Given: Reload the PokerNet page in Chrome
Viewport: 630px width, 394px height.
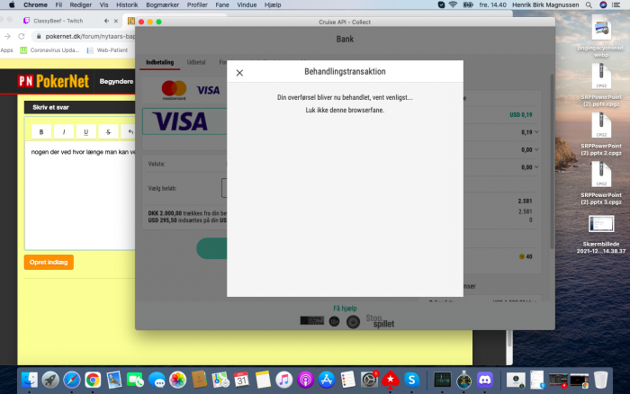Looking at the screenshot, I should [22, 36].
